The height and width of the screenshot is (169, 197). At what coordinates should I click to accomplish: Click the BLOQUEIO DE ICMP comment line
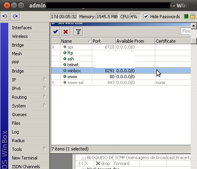(x=136, y=158)
